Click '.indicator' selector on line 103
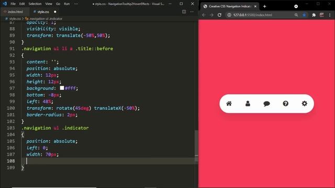 click(x=75, y=128)
